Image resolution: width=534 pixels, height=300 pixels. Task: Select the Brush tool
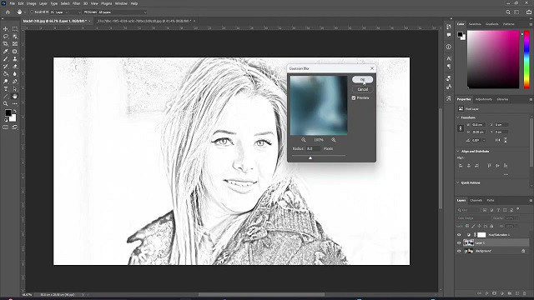click(6, 59)
